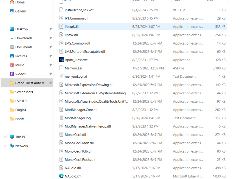
Task: Expand the Network tree entry
Action: point(5,146)
